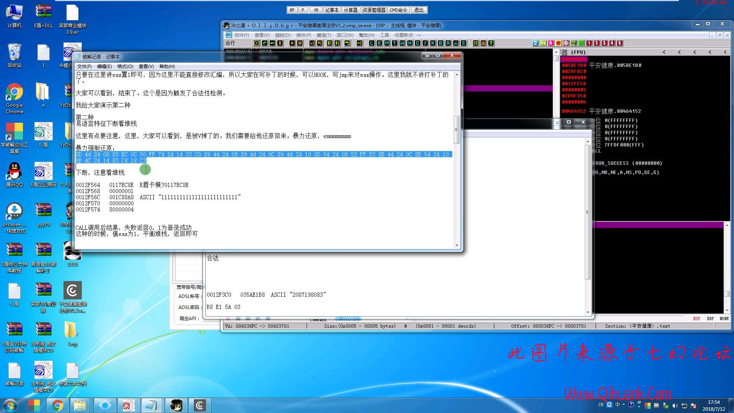
Task: Click the blue swap-arrows icon in OllyDbg
Action: point(535,43)
